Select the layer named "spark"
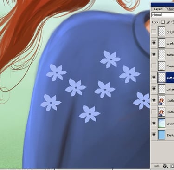 tap(170, 44)
